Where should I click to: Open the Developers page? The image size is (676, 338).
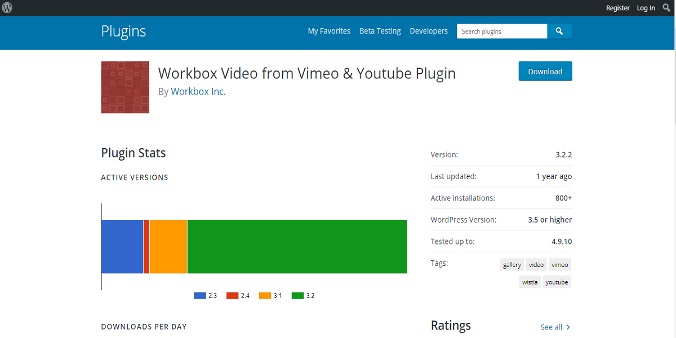point(429,31)
